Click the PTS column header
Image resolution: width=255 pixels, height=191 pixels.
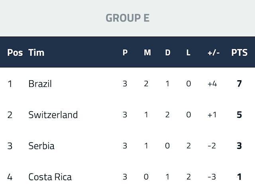pyautogui.click(x=239, y=52)
